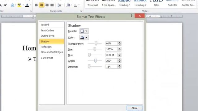
Task: Open line spacing options
Action: [x=59, y=5]
